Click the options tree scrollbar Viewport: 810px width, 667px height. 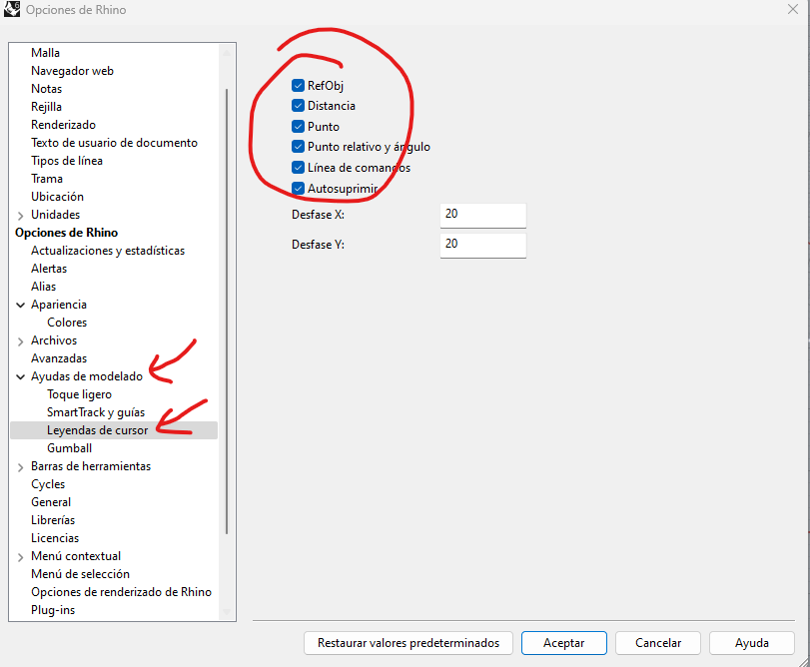coord(227,312)
